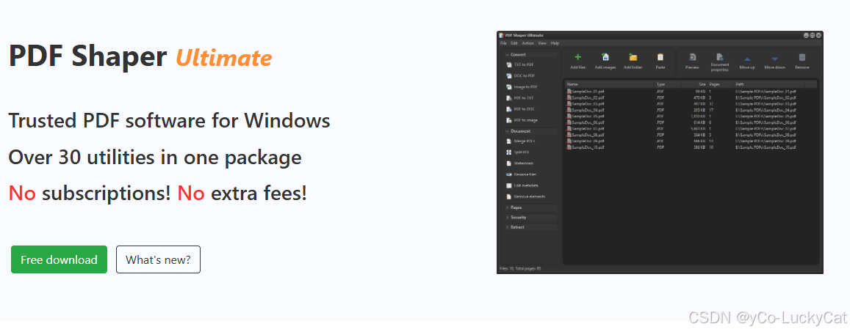Select file SampleDoc_07.pdf in the list
The width and height of the screenshot is (850, 332).
pos(585,129)
